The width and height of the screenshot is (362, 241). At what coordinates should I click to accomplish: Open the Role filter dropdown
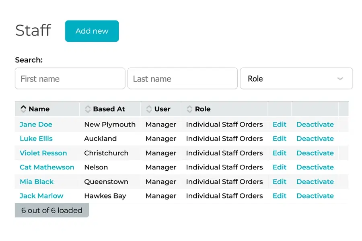point(296,79)
